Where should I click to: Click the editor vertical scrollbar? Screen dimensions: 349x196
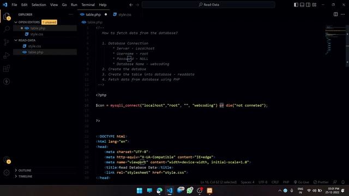pos(347,46)
